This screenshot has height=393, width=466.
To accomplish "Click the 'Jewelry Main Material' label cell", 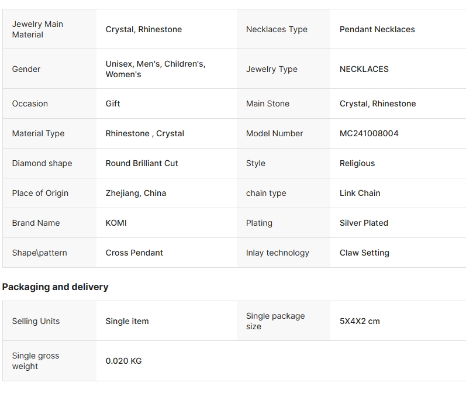I will click(x=37, y=29).
